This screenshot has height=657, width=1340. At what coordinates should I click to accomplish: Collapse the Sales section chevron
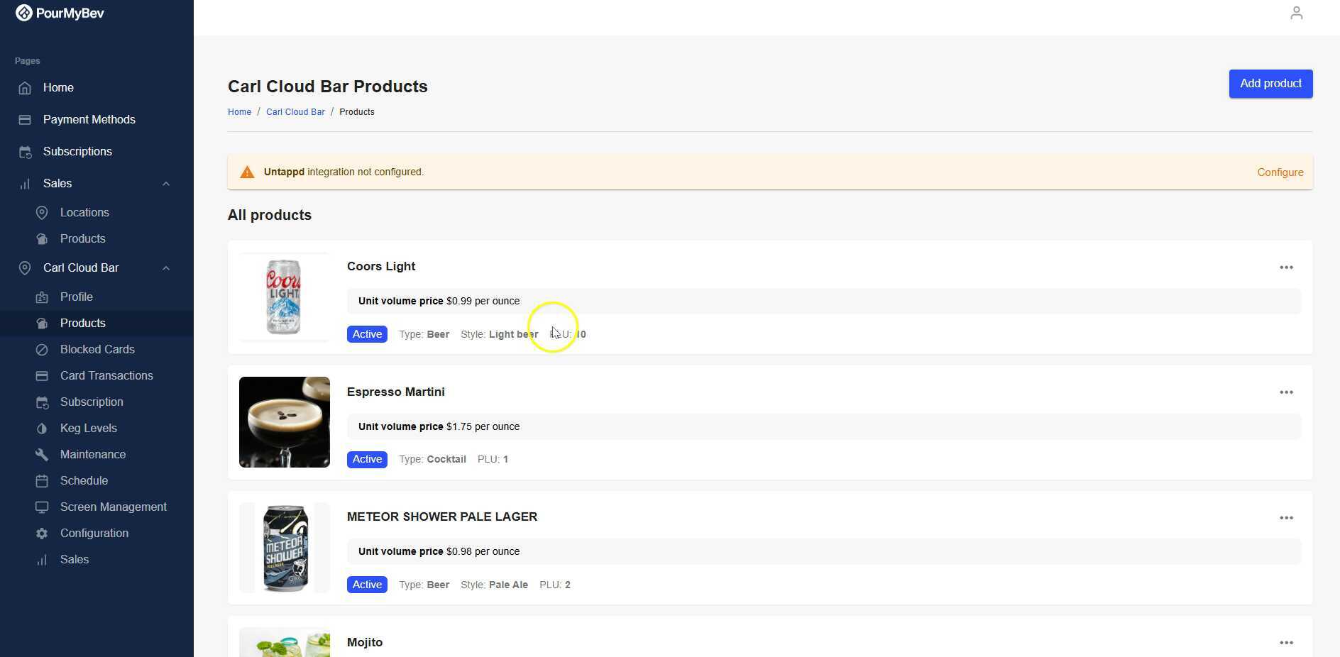[x=166, y=184]
